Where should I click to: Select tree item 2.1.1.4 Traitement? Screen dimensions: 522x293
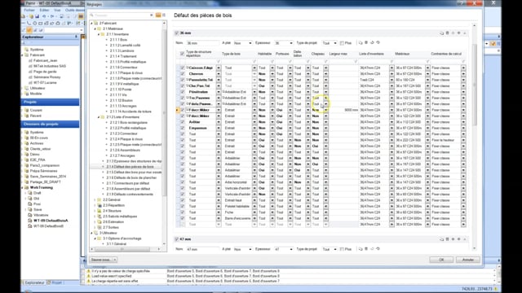tap(123, 56)
